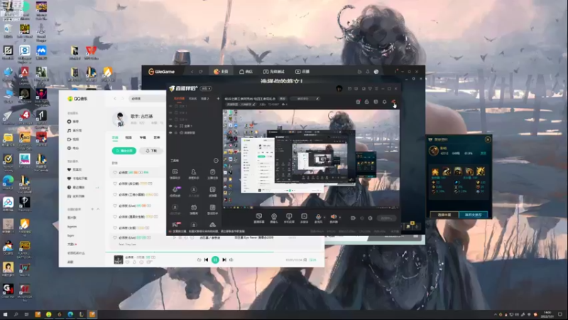568x320 pixels.
Task: Click the QQ Music search field
Action: 147,99
